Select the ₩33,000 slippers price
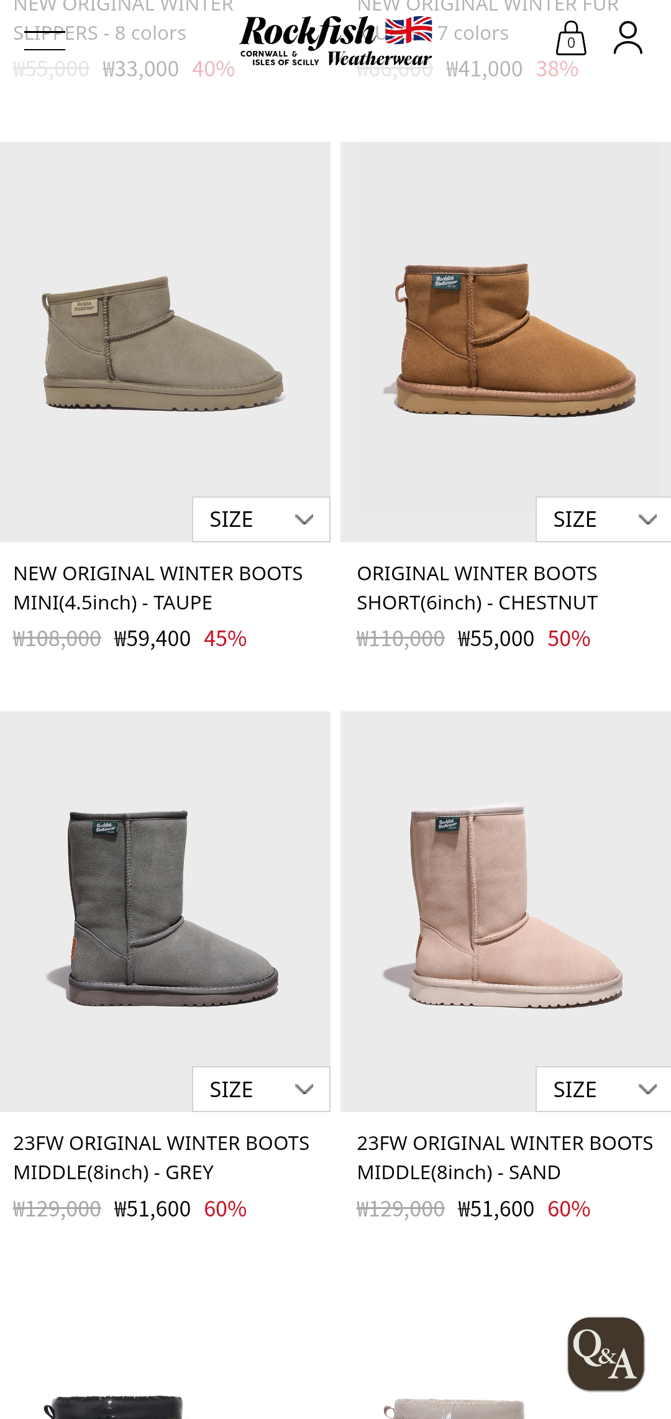 (x=141, y=69)
